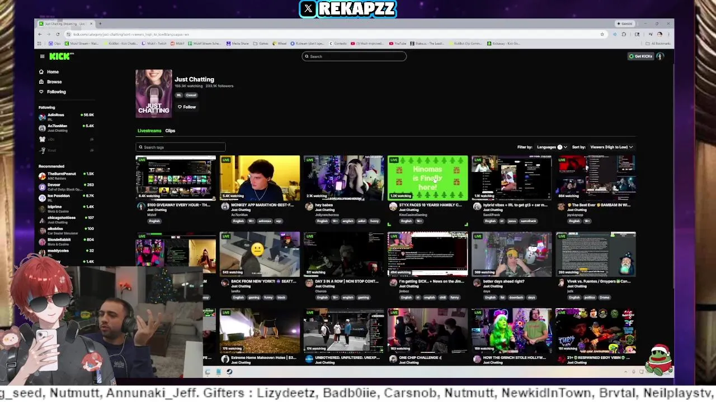The width and height of the screenshot is (716, 402).
Task: Click the Kick search field
Action: [354, 56]
